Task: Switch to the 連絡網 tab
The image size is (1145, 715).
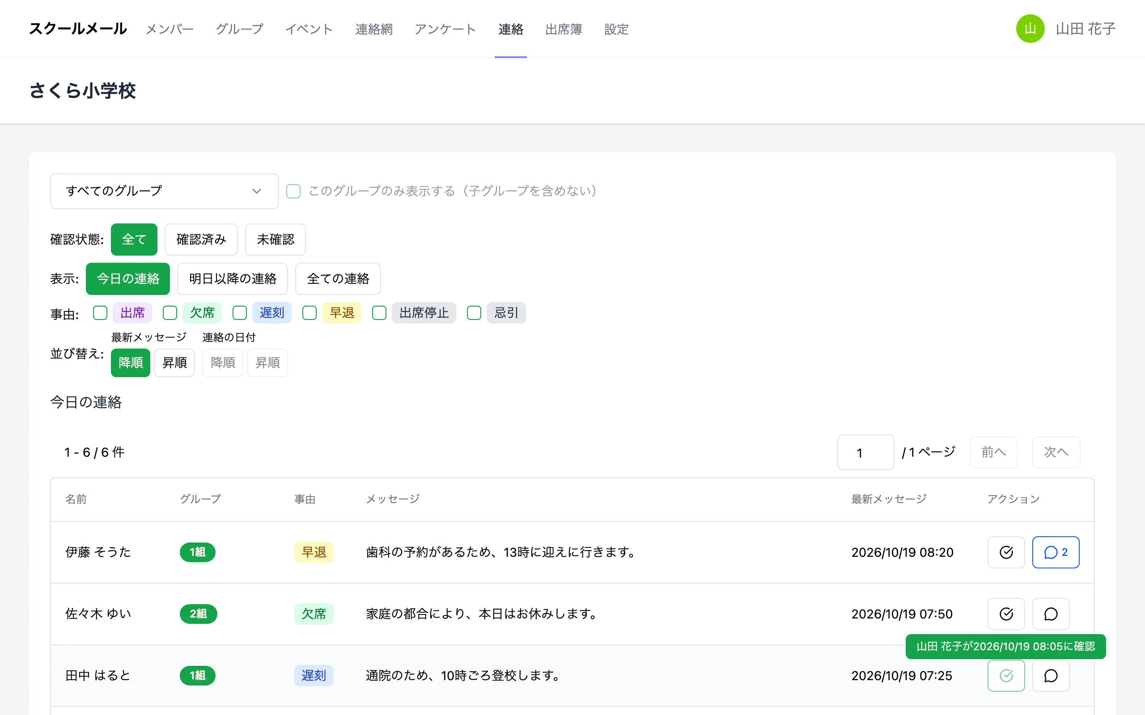Action: 374,29
